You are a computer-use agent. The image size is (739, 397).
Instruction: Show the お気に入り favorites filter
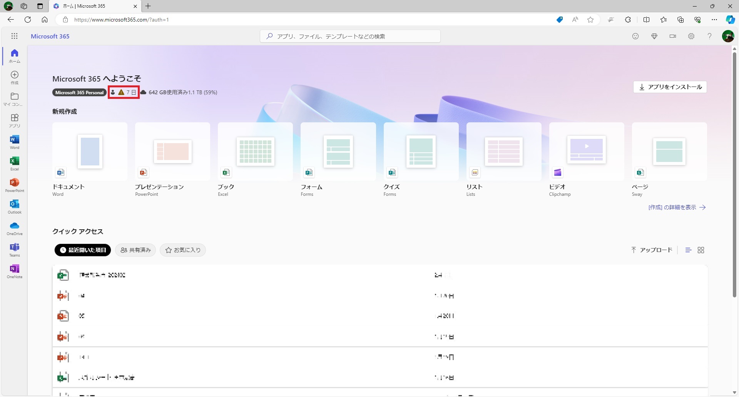(183, 250)
